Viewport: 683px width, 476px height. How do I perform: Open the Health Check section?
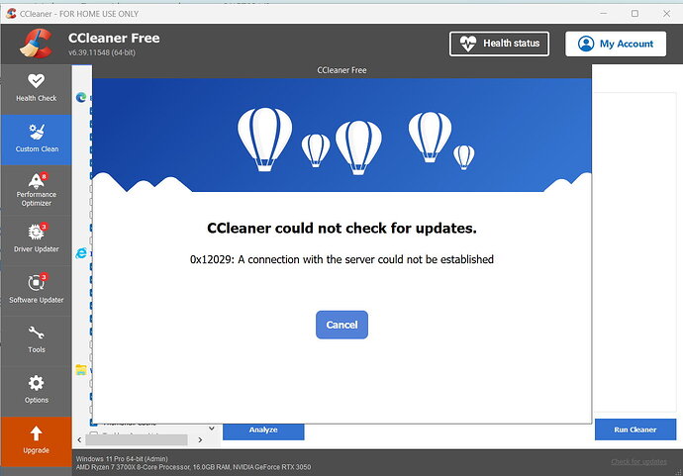pos(36,87)
